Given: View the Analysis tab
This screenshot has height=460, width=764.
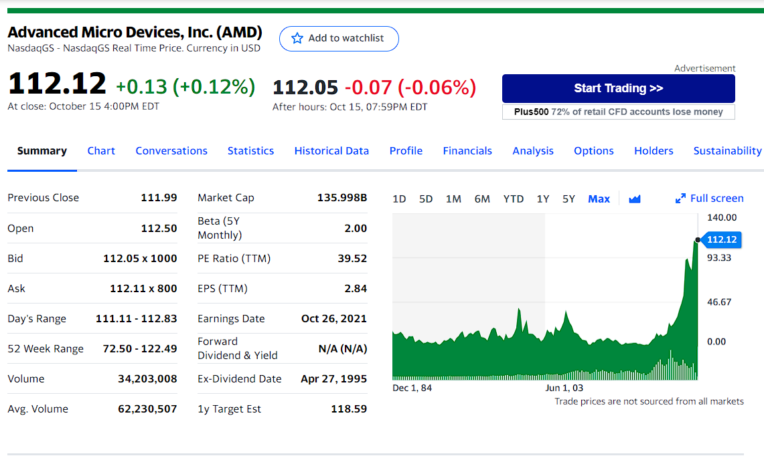Looking at the screenshot, I should click(533, 151).
